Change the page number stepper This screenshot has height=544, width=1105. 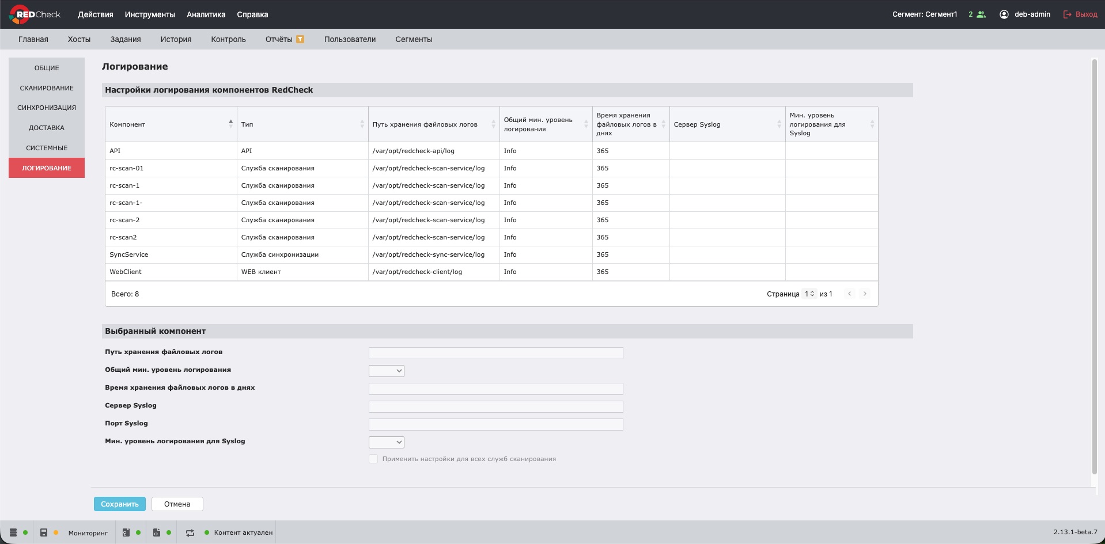point(809,294)
